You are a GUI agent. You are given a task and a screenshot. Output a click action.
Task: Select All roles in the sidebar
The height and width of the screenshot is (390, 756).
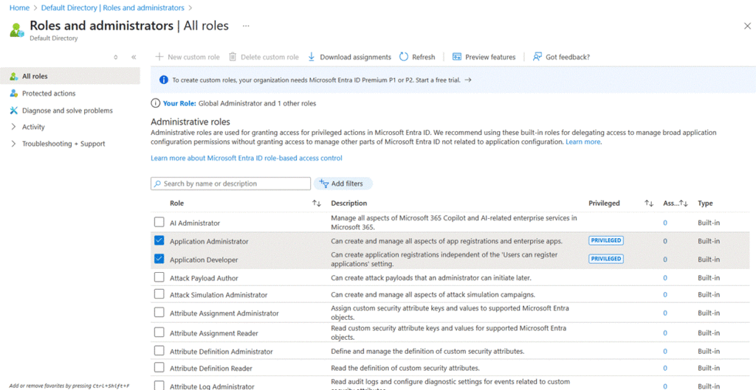coord(35,76)
